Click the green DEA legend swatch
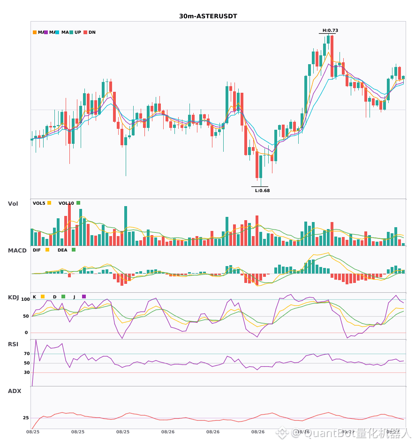This screenshot has height=445, width=415. tap(74, 250)
